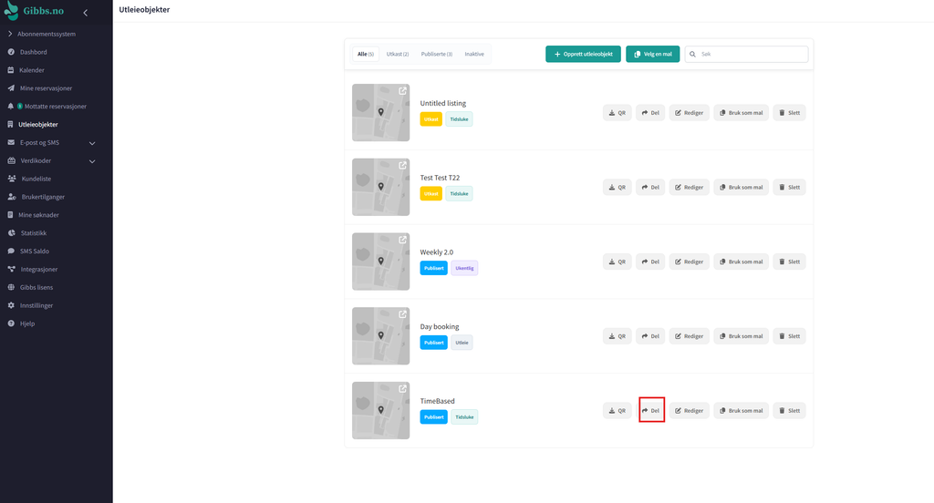934x503 pixels.
Task: Open the TimeBased listing map thumbnail
Action: [x=380, y=411]
